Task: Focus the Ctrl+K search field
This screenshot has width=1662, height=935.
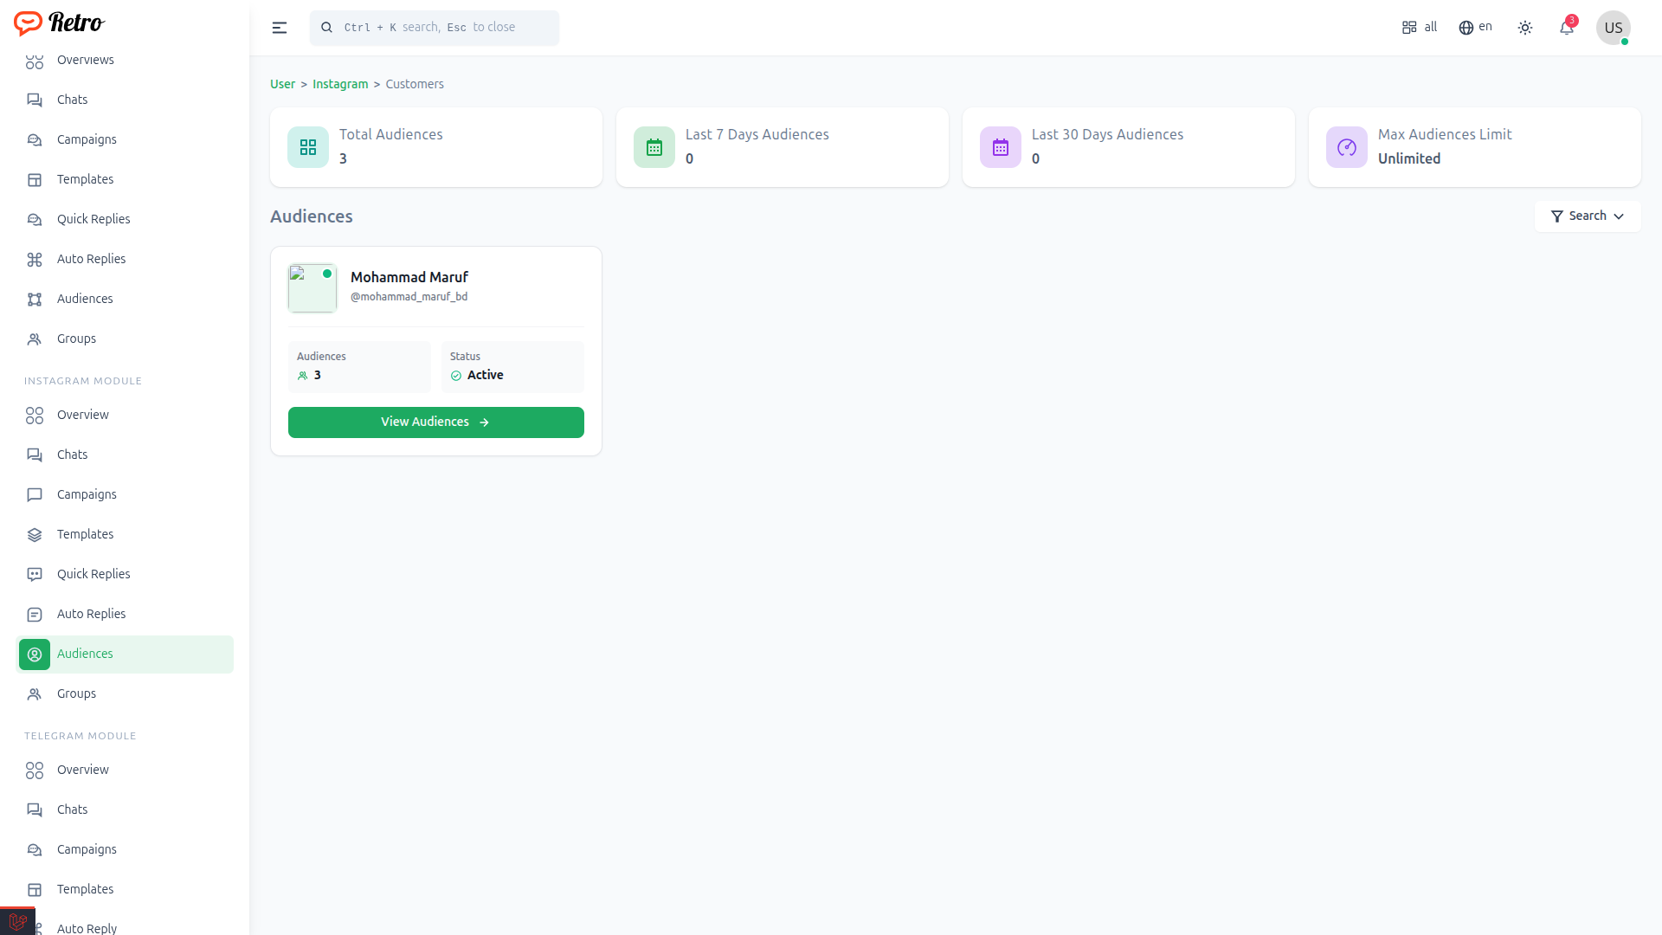Action: [435, 28]
